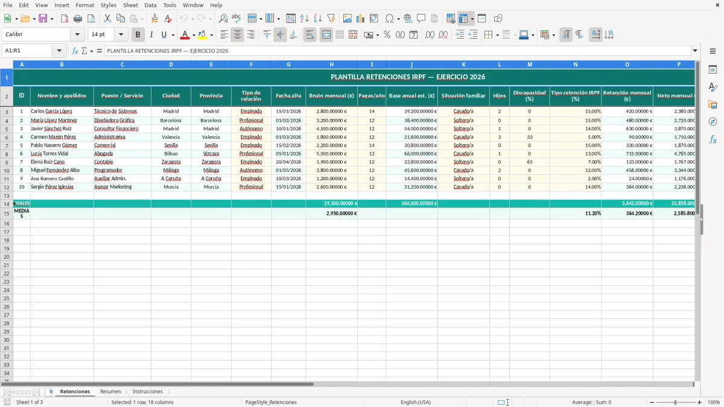Open the Conditional Formatting dropdown arrow

click(x=553, y=35)
